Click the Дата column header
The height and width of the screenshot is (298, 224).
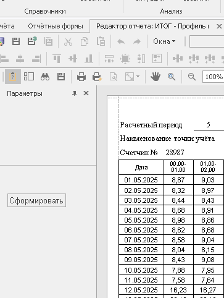[141, 167]
